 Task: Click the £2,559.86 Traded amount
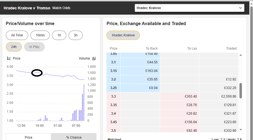pyautogui.click(x=229, y=96)
